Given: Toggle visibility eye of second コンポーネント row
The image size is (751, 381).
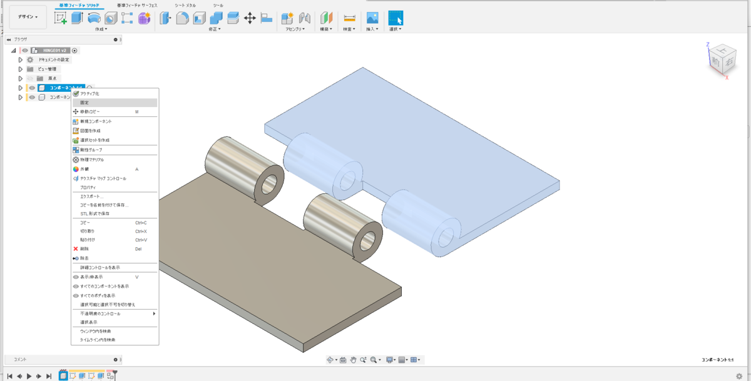Looking at the screenshot, I should [x=32, y=97].
